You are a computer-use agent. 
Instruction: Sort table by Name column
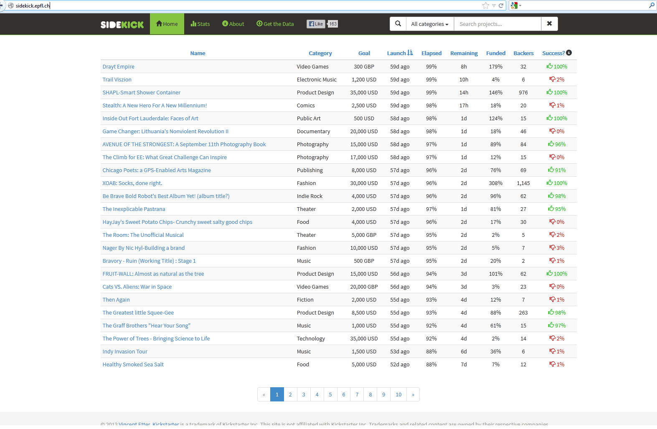pos(198,53)
